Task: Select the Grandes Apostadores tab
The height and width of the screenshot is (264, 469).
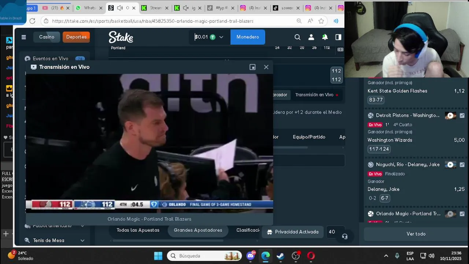Action: (198, 230)
